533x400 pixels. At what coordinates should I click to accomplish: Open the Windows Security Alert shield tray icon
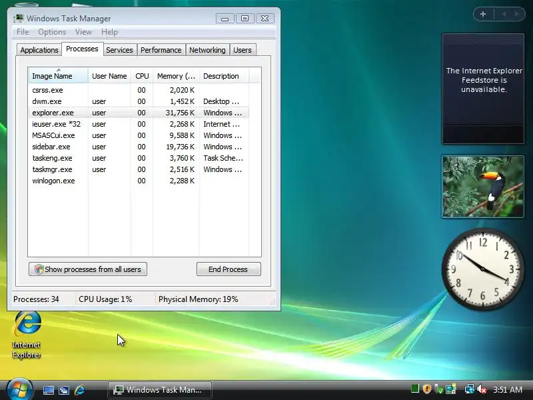[427, 389]
